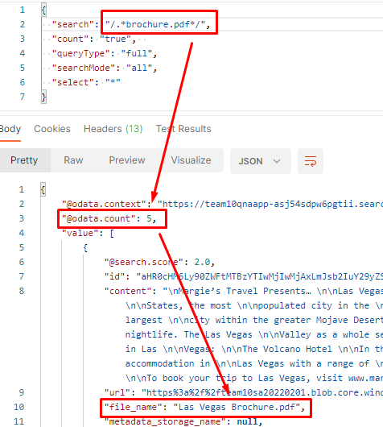The width and height of the screenshot is (383, 427).
Task: Click the "/.*brochure.pdf*/" search value
Action: [155, 24]
